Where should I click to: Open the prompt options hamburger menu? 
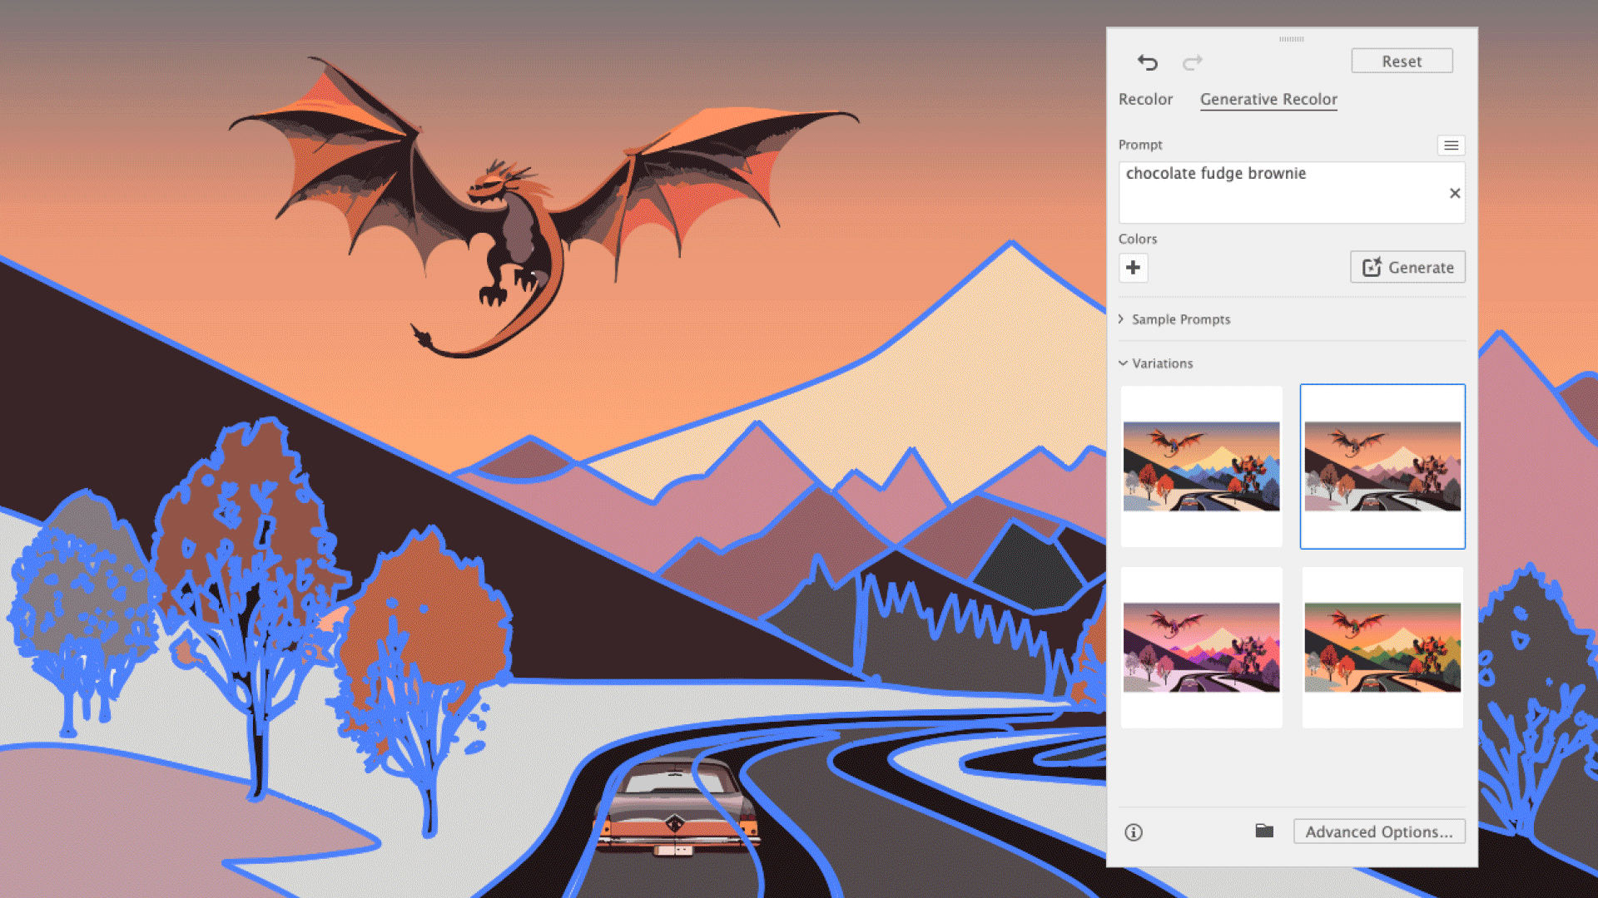coord(1452,145)
